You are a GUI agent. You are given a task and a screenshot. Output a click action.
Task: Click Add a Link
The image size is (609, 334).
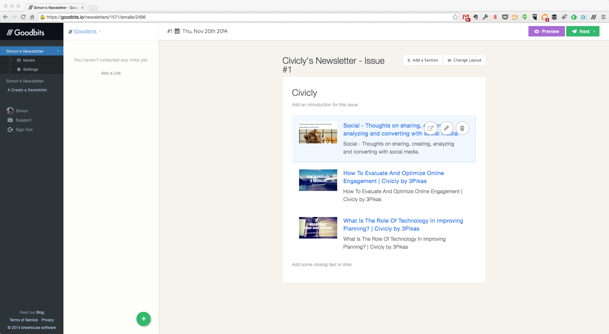coord(111,73)
